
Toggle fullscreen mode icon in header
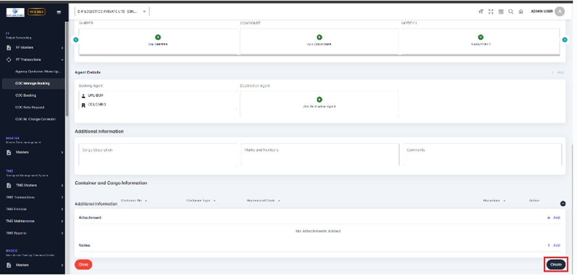tap(491, 12)
